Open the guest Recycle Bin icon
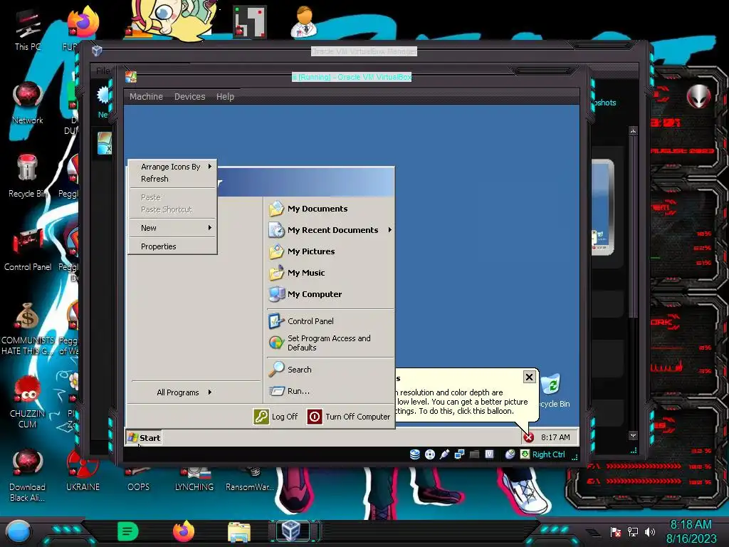The width and height of the screenshot is (729, 547). [x=552, y=391]
